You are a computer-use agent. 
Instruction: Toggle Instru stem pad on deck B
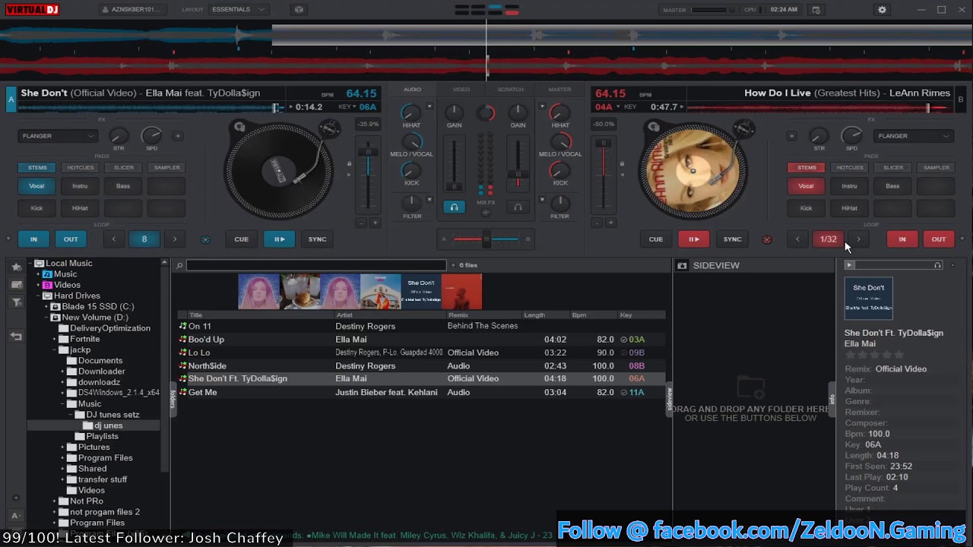[x=849, y=186]
